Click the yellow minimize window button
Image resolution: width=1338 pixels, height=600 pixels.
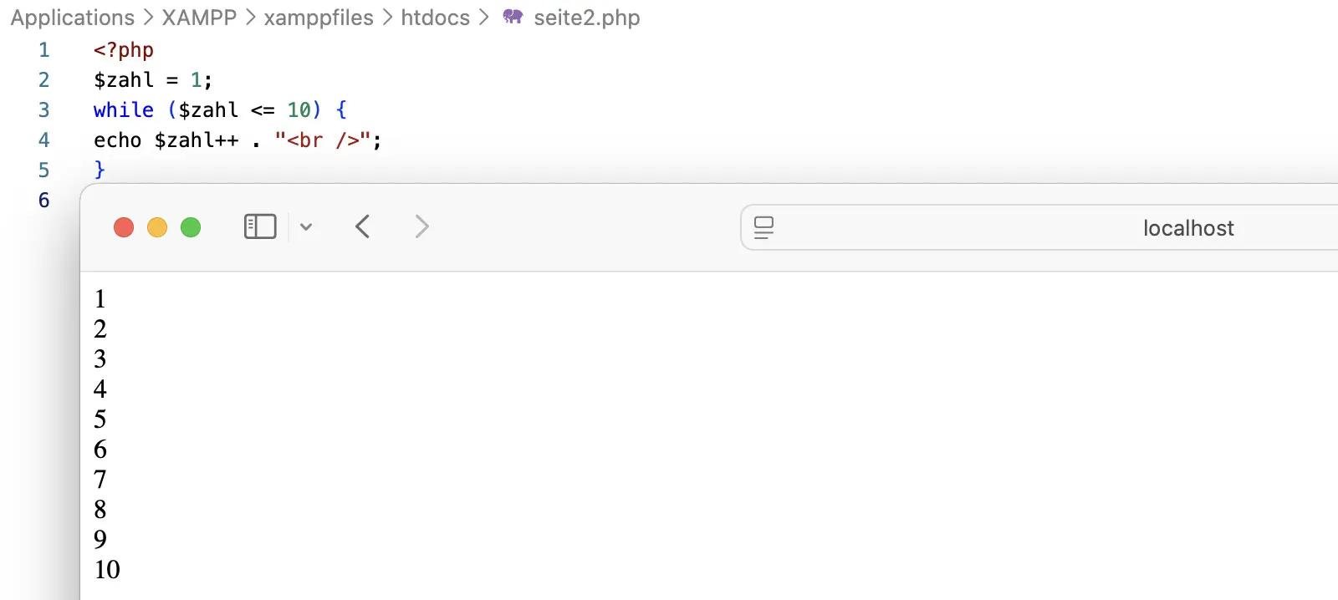157,227
